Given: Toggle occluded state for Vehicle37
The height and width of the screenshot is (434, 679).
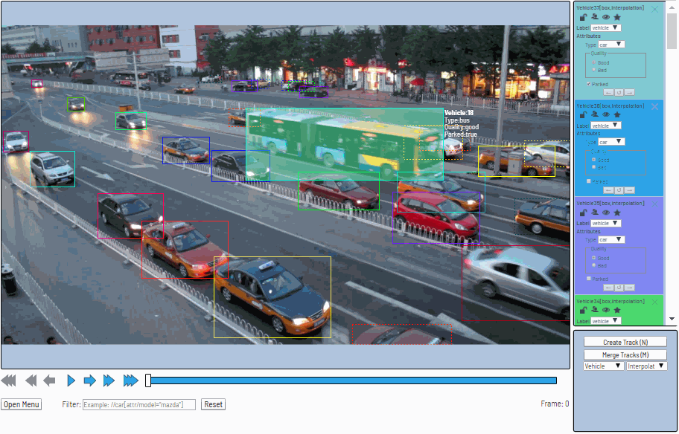Looking at the screenshot, I should 595,17.
